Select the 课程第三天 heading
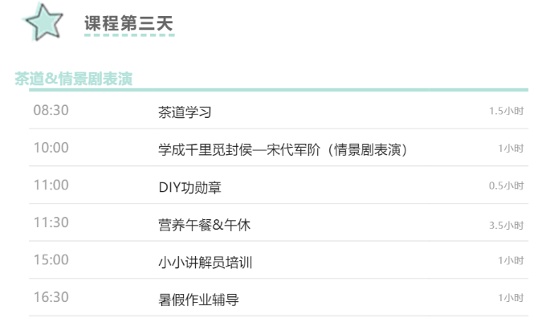Screen dimensions: 558x322 [x=128, y=25]
